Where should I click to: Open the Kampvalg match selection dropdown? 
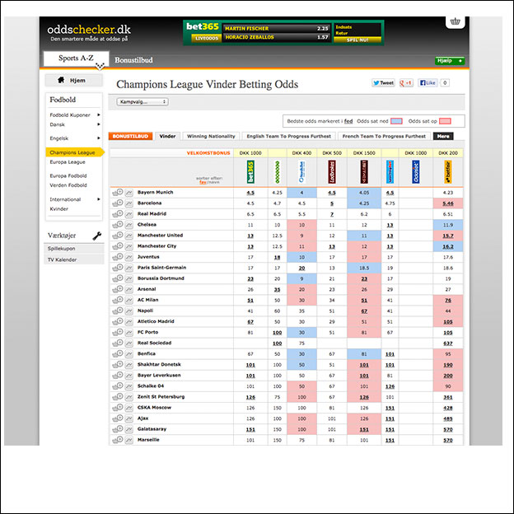143,101
